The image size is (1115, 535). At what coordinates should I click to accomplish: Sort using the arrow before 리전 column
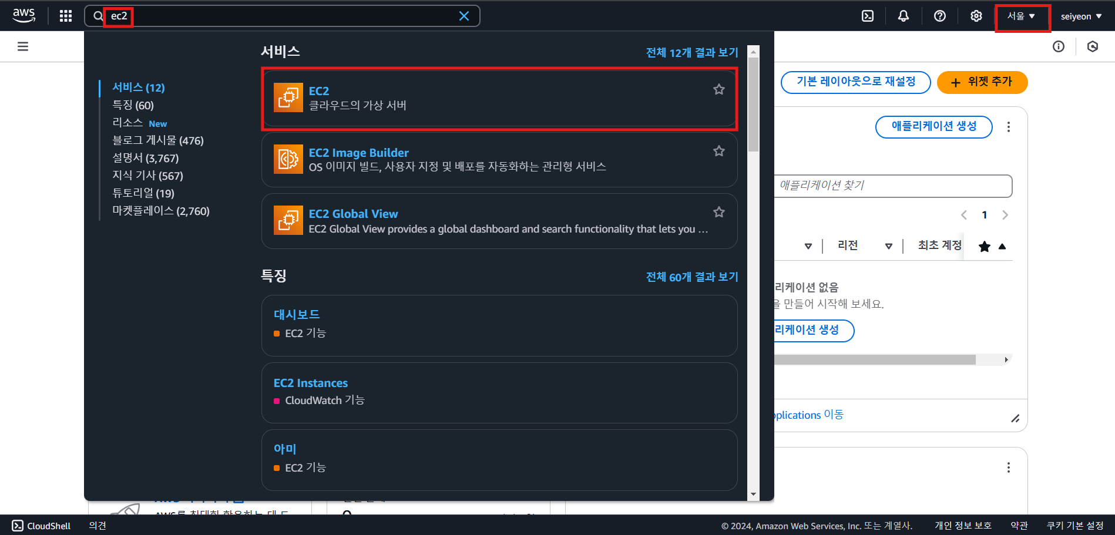click(808, 246)
